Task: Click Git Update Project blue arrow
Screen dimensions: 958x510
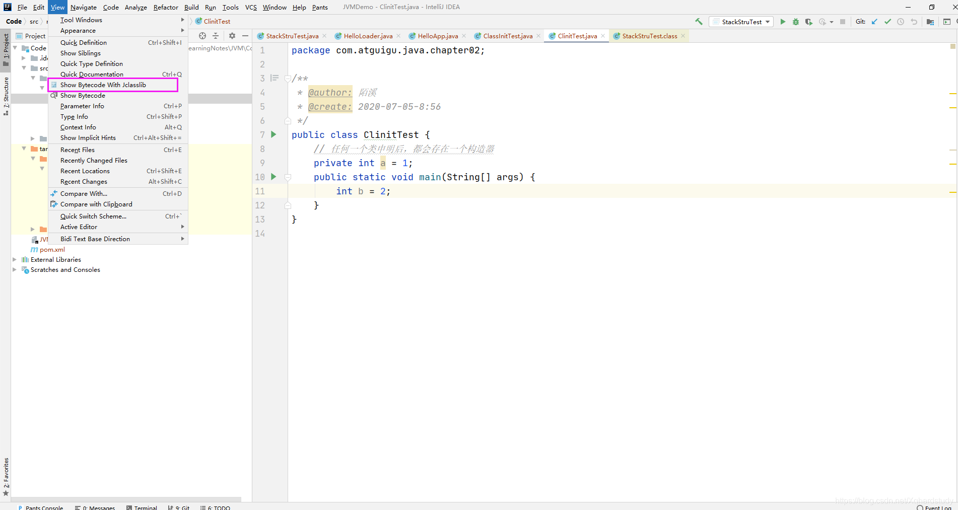Action: pyautogui.click(x=874, y=22)
